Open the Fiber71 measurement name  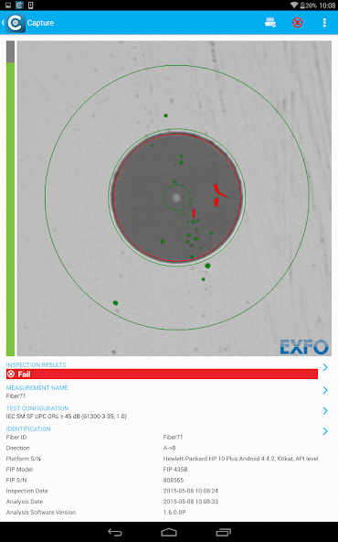point(16,396)
